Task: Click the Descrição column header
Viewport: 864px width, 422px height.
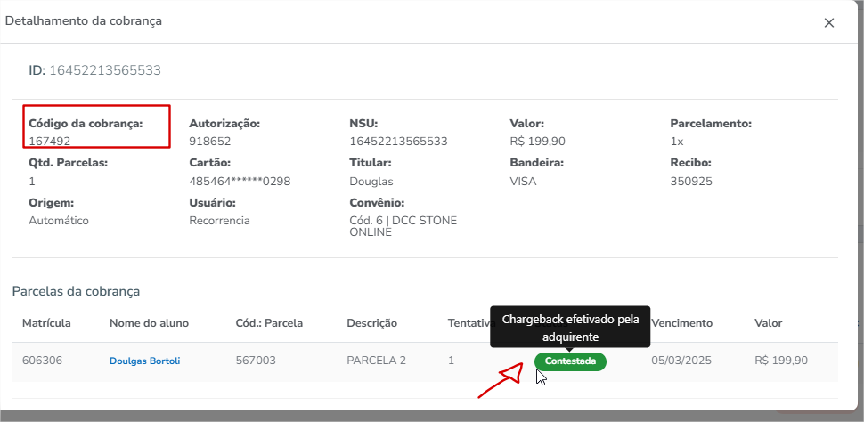Action: [371, 323]
